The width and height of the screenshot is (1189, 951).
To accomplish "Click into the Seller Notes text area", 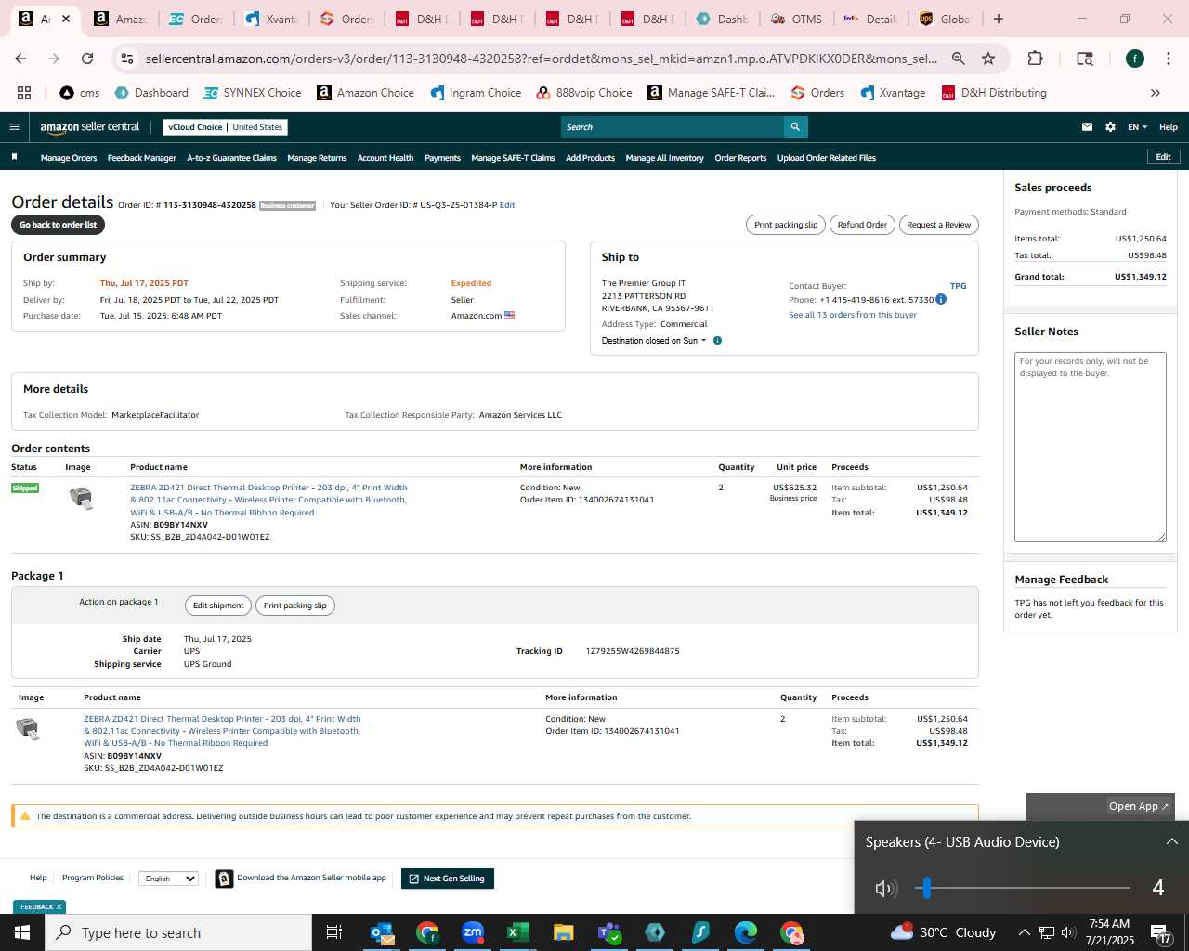I will [x=1090, y=447].
